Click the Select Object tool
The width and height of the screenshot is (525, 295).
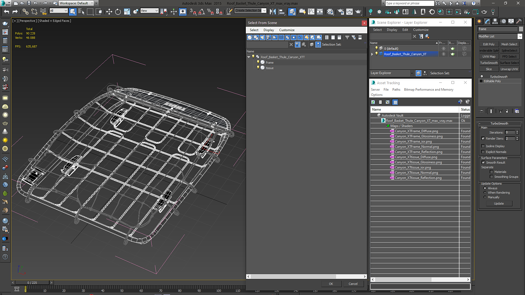click(72, 12)
